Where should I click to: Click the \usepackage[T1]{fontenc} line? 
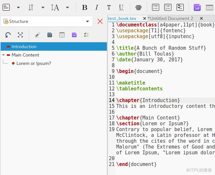point(151,31)
